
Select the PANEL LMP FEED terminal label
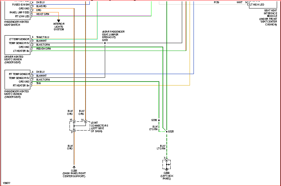coord(19,12)
